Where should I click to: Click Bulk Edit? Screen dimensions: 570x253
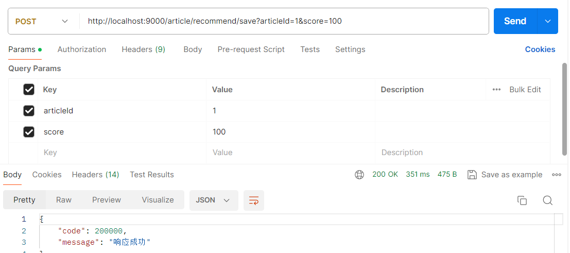(x=525, y=90)
